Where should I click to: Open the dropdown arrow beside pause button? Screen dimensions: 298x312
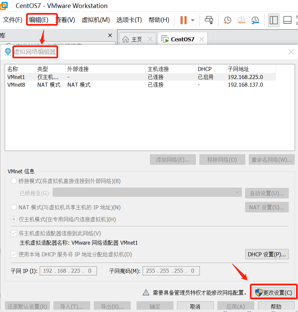pyautogui.click(x=192, y=20)
